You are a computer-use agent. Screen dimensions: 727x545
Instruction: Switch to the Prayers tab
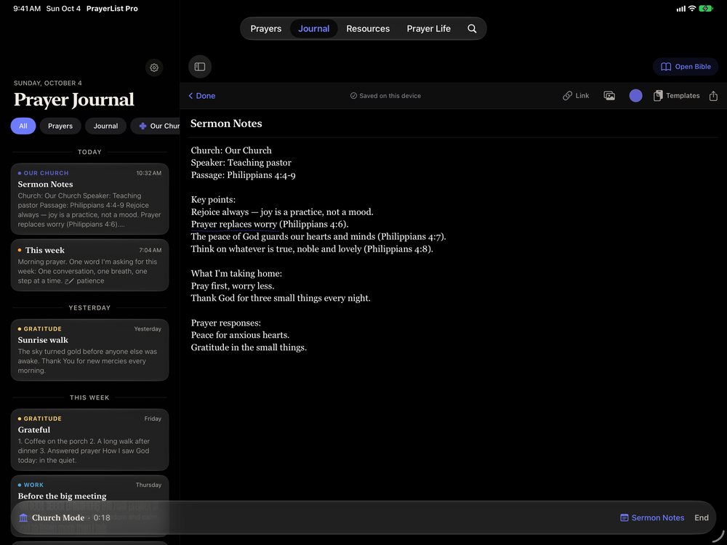[x=265, y=29]
